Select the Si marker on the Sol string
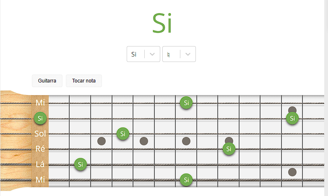Image resolution: width=328 pixels, height=196 pixels. point(122,134)
